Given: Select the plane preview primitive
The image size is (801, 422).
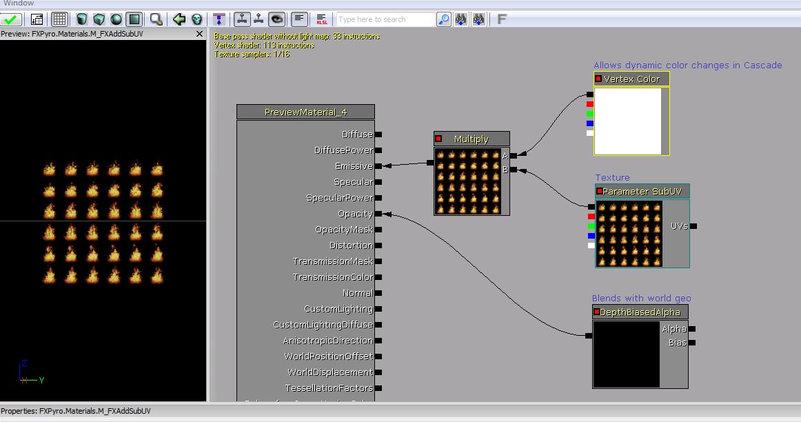Looking at the screenshot, I should click(x=132, y=19).
